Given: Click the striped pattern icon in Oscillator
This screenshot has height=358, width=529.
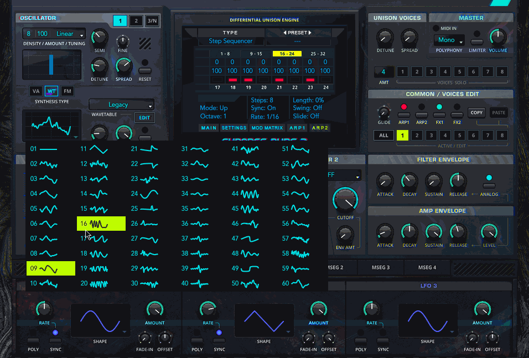Looking at the screenshot, I should (145, 43).
